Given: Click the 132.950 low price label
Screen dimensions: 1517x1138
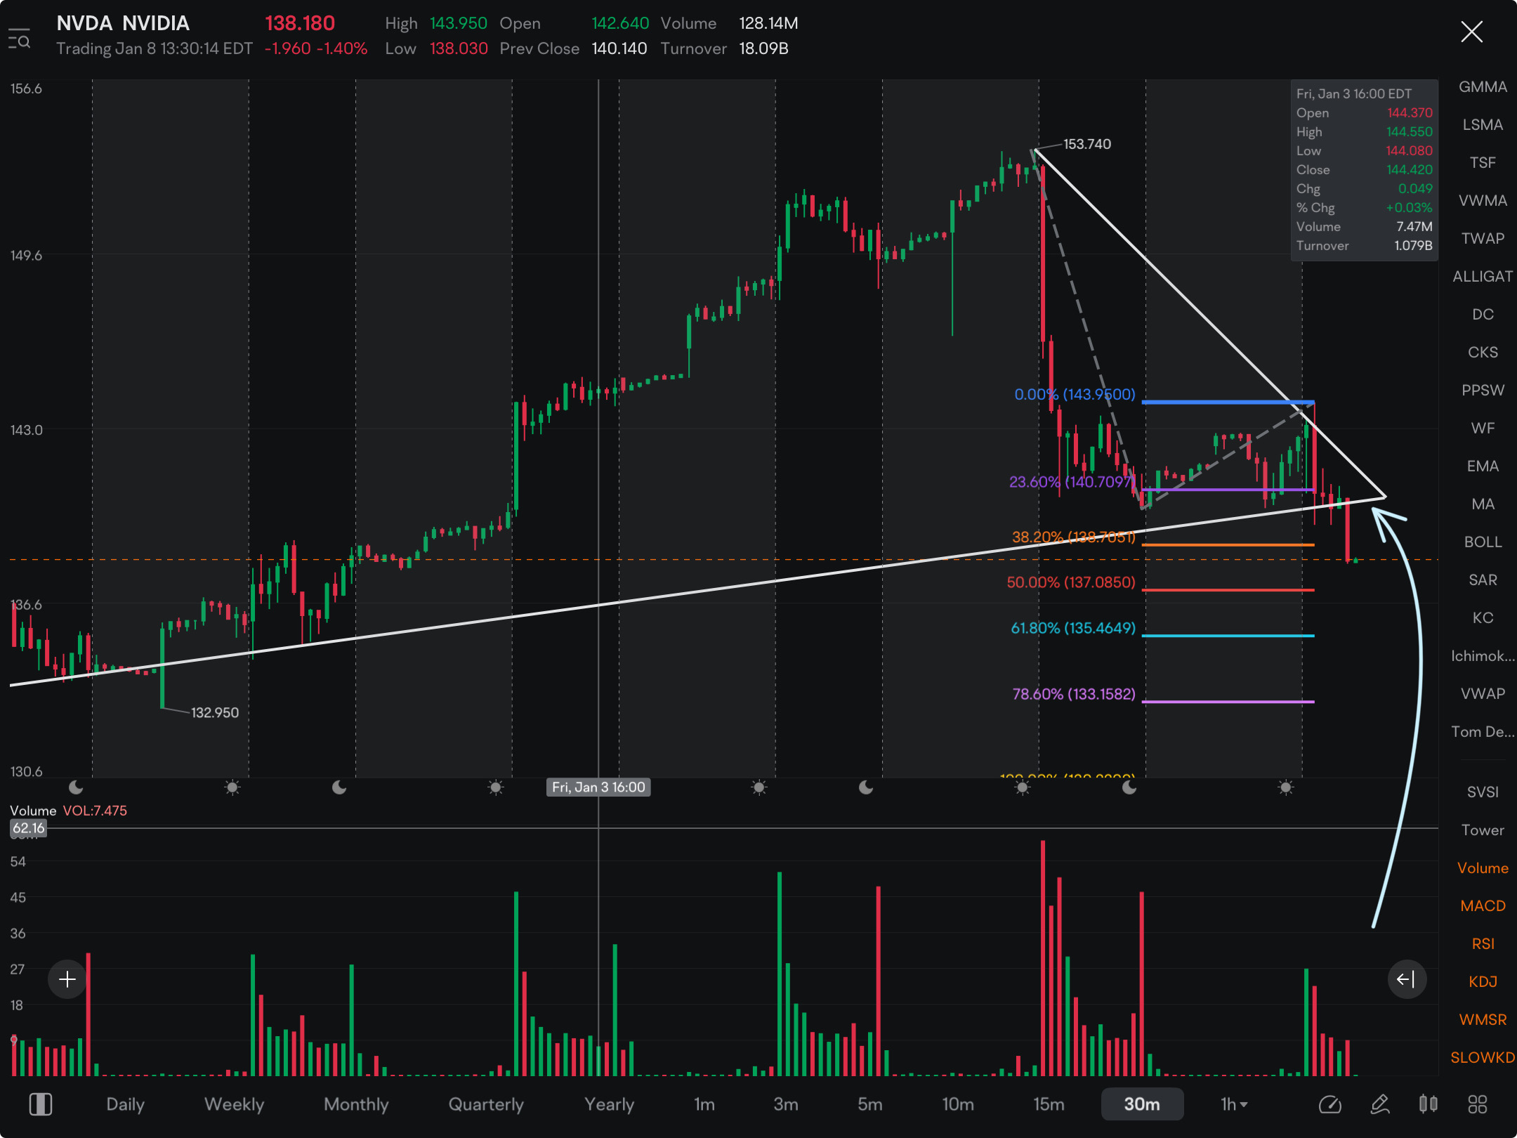Looking at the screenshot, I should pyautogui.click(x=215, y=713).
